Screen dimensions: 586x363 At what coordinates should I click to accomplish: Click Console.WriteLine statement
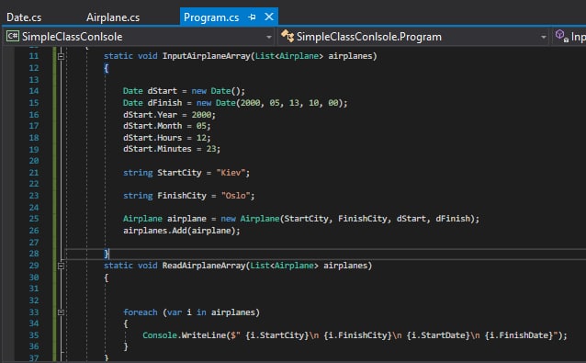(x=355, y=335)
